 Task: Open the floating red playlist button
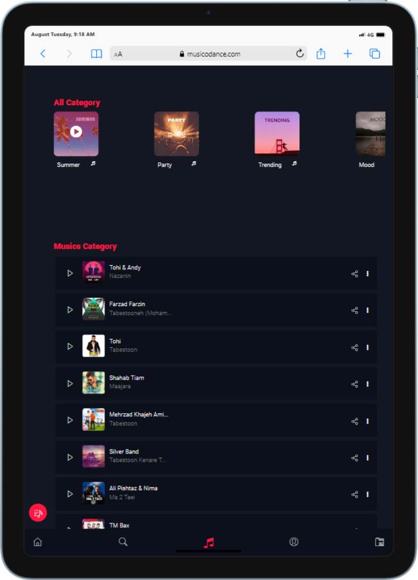[38, 513]
